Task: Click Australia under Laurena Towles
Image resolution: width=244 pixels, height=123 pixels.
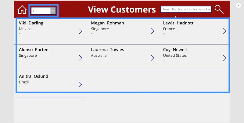Action: 99,56
